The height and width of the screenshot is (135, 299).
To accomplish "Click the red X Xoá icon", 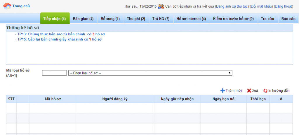I will tap(249, 91).
